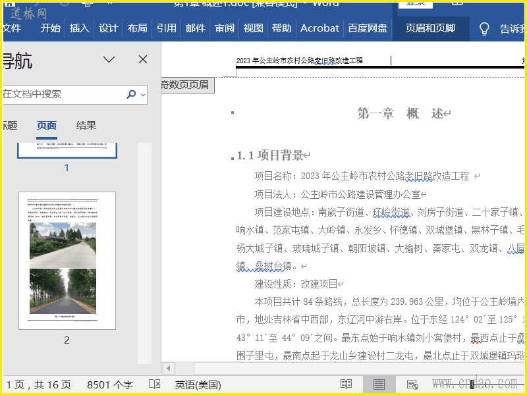The width and height of the screenshot is (527, 395).
Task: Click the Tell Me lightbulb icon
Action: 484,28
